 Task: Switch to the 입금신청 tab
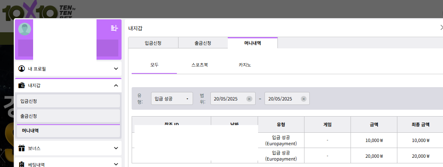tap(153, 43)
